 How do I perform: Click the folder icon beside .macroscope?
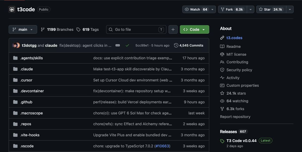pos(15,113)
